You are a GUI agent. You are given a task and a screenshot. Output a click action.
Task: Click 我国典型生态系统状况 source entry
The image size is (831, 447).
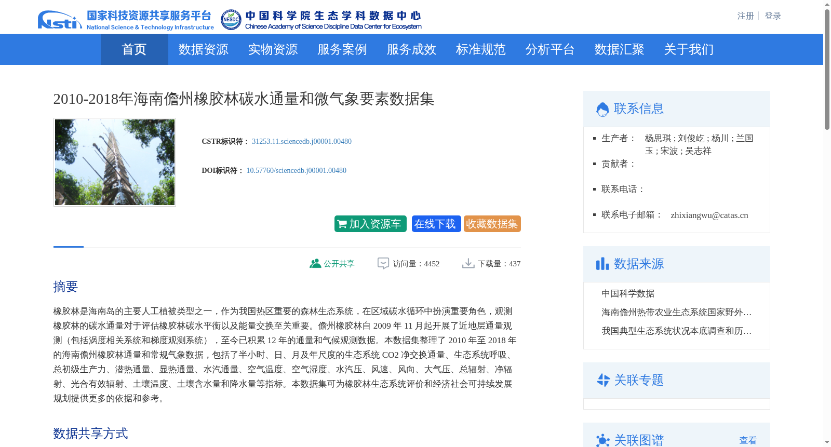(x=677, y=331)
